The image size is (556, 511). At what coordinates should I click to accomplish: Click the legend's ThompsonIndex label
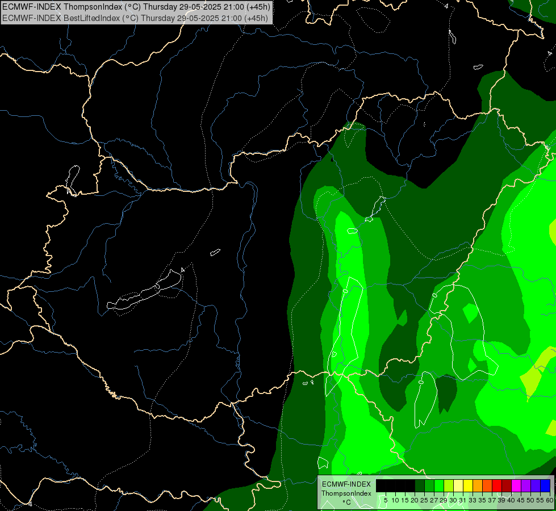click(x=346, y=493)
